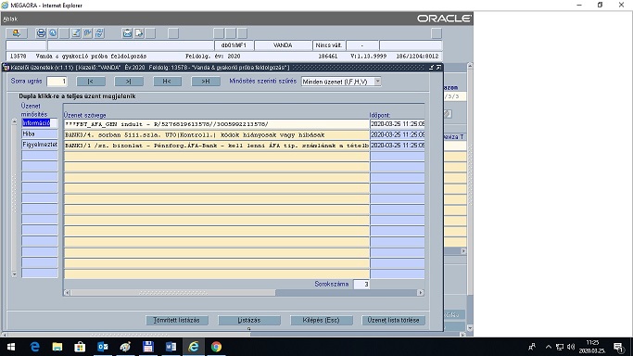The height and width of the screenshot is (356, 633).
Task: Click the H< previous error button
Action: (167, 82)
